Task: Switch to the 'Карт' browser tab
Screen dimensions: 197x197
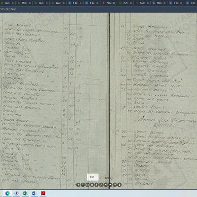Action: coord(142,3)
